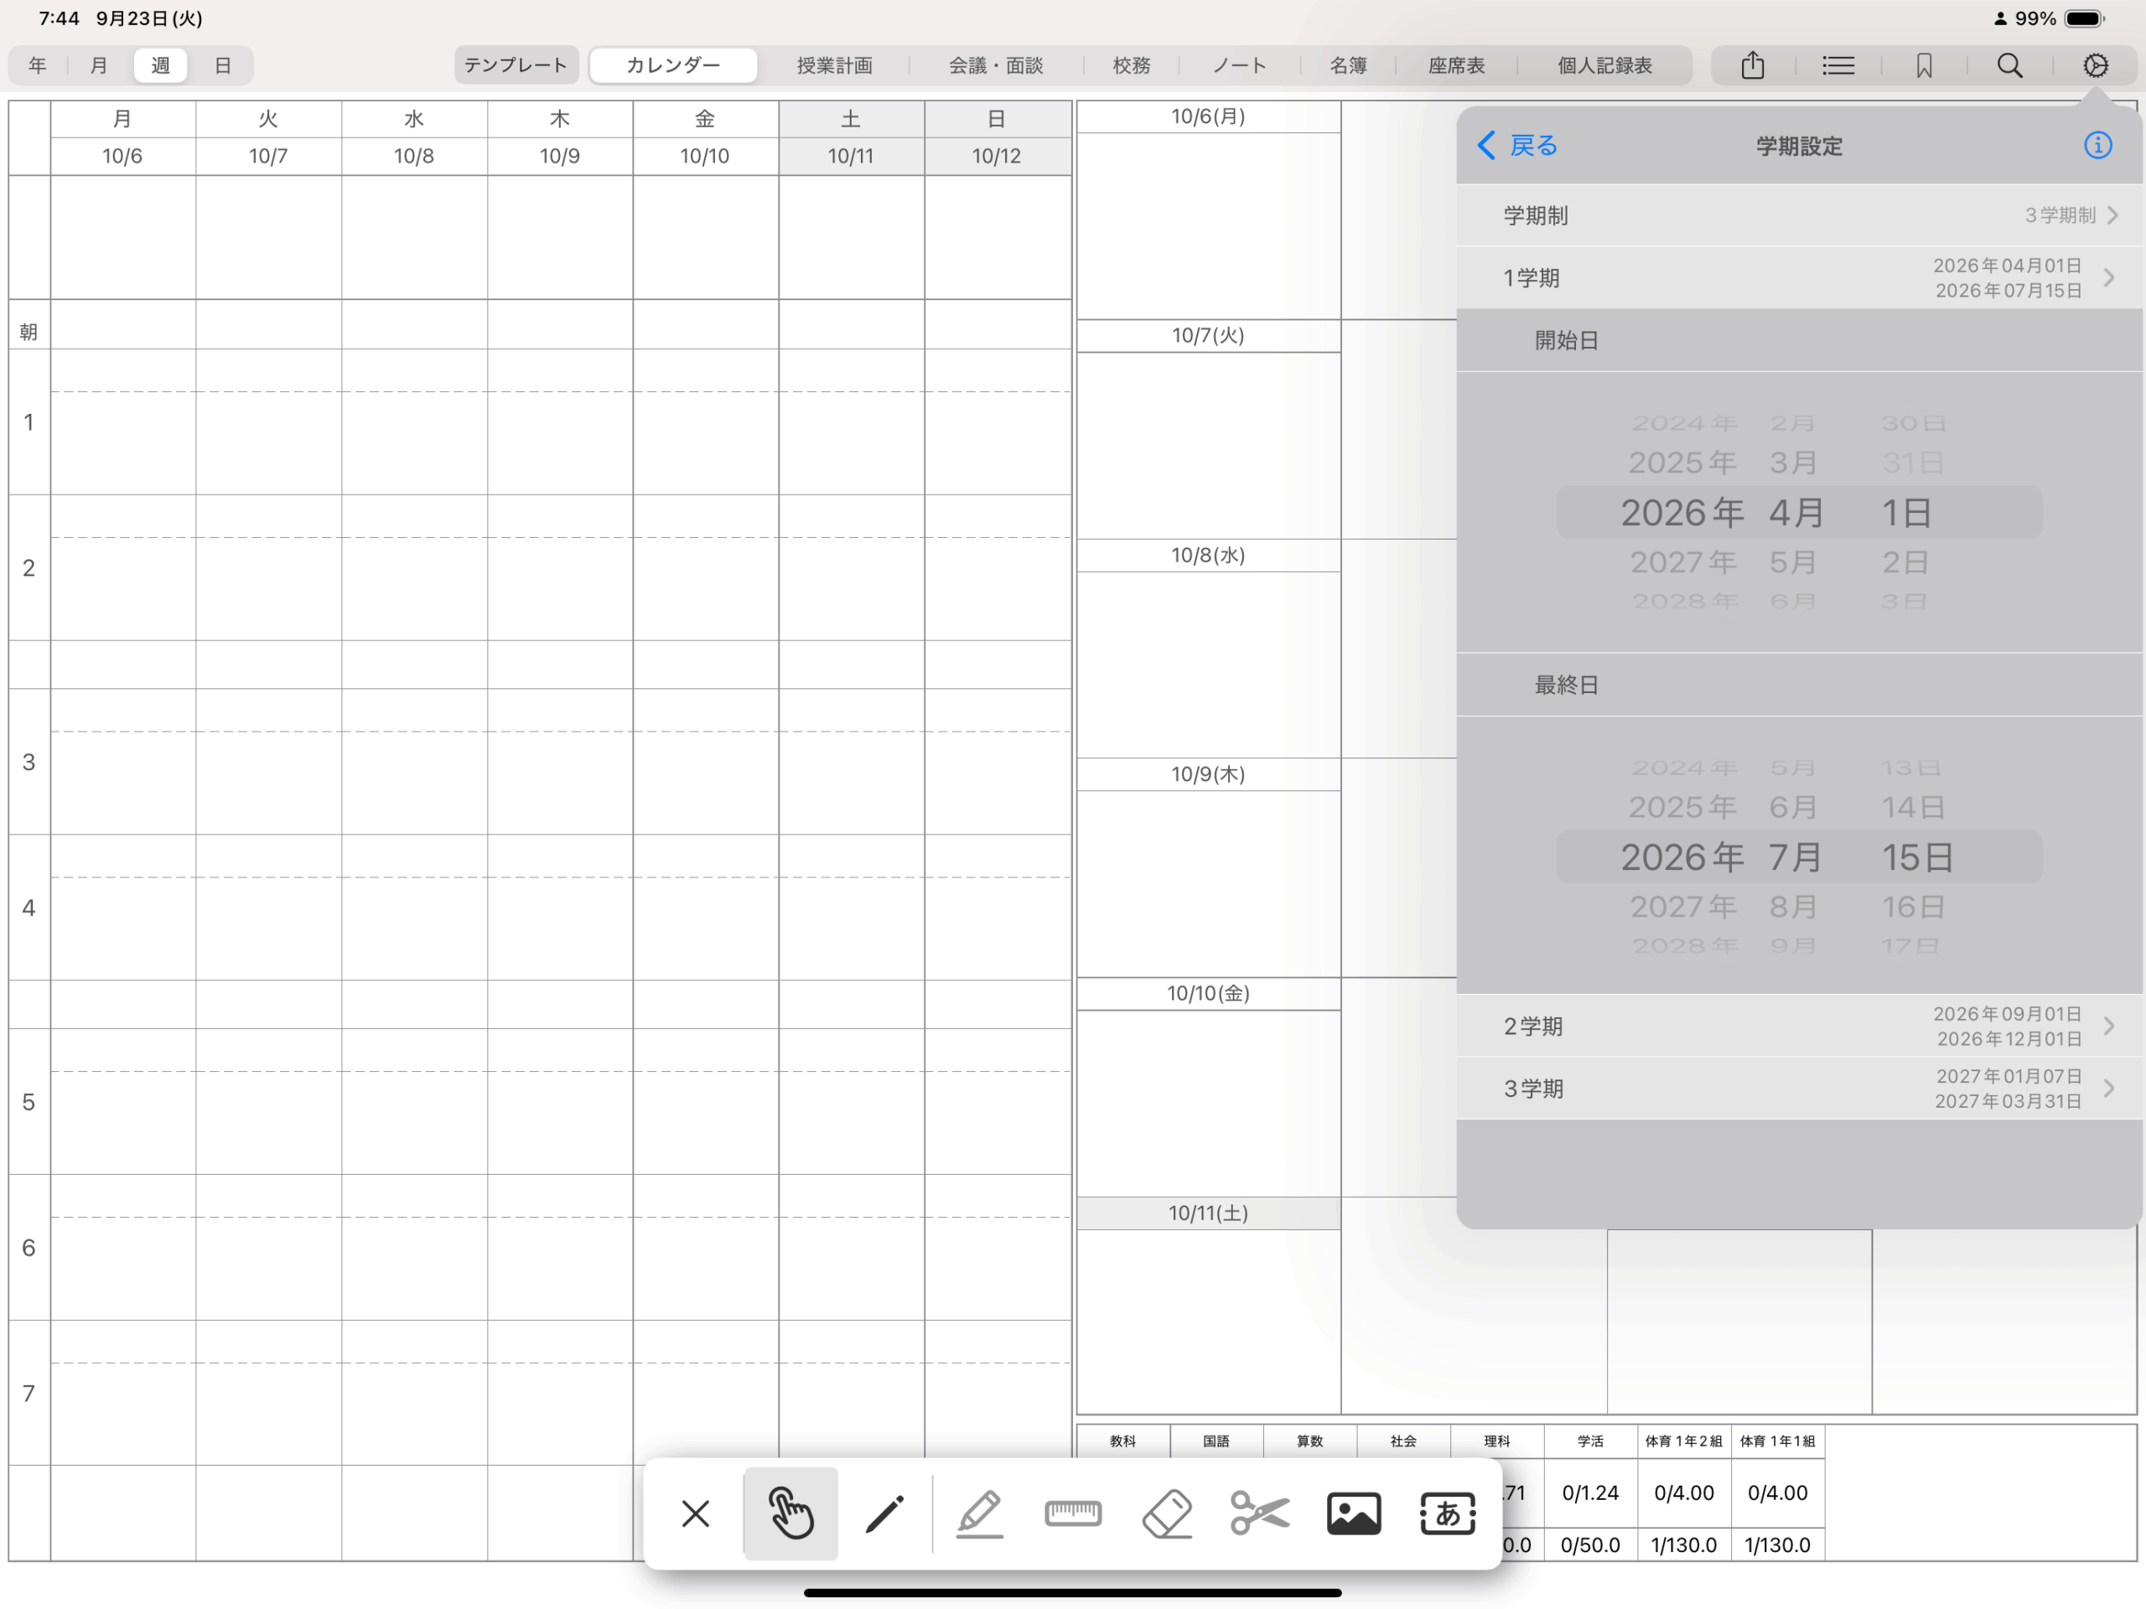Open the bookmark icon
The height and width of the screenshot is (1609, 2146).
[1924, 66]
